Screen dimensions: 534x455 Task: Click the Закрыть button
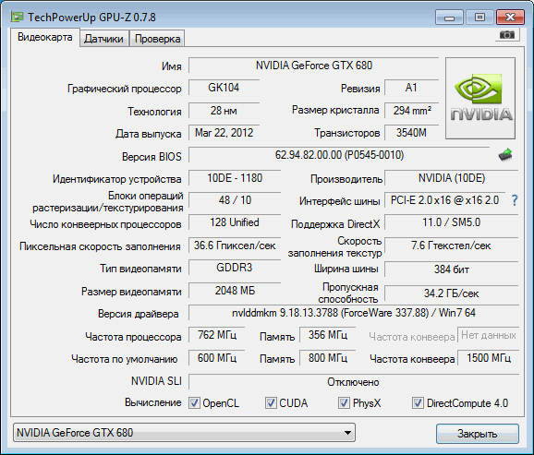[477, 434]
